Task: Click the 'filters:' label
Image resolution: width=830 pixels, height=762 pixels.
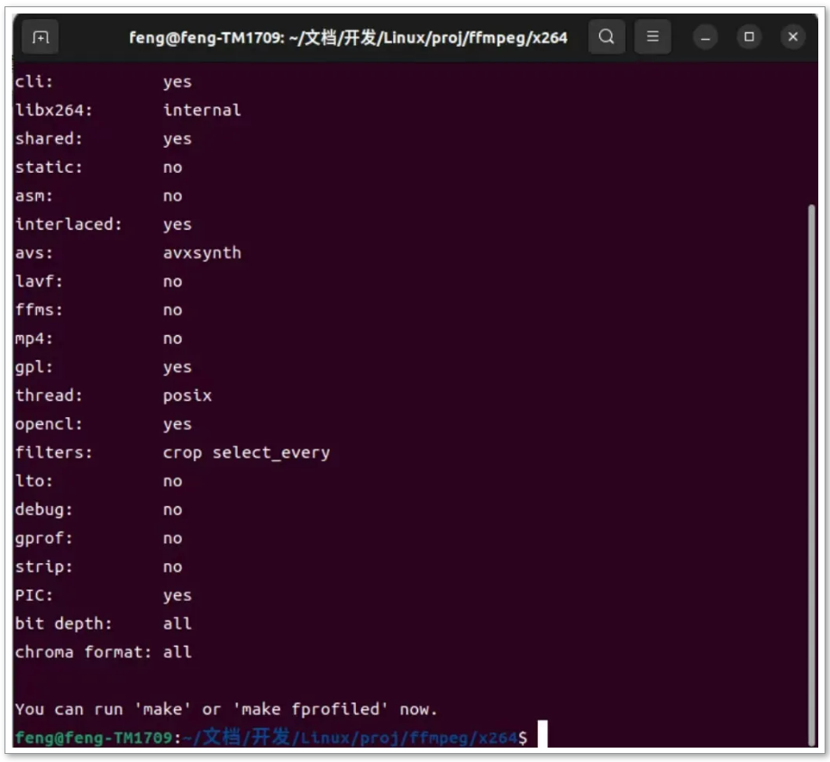Action: point(53,452)
